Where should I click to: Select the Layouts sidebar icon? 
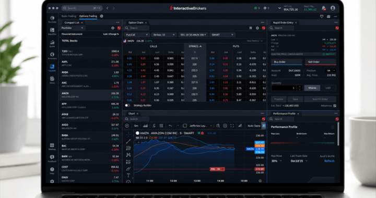click(52, 68)
